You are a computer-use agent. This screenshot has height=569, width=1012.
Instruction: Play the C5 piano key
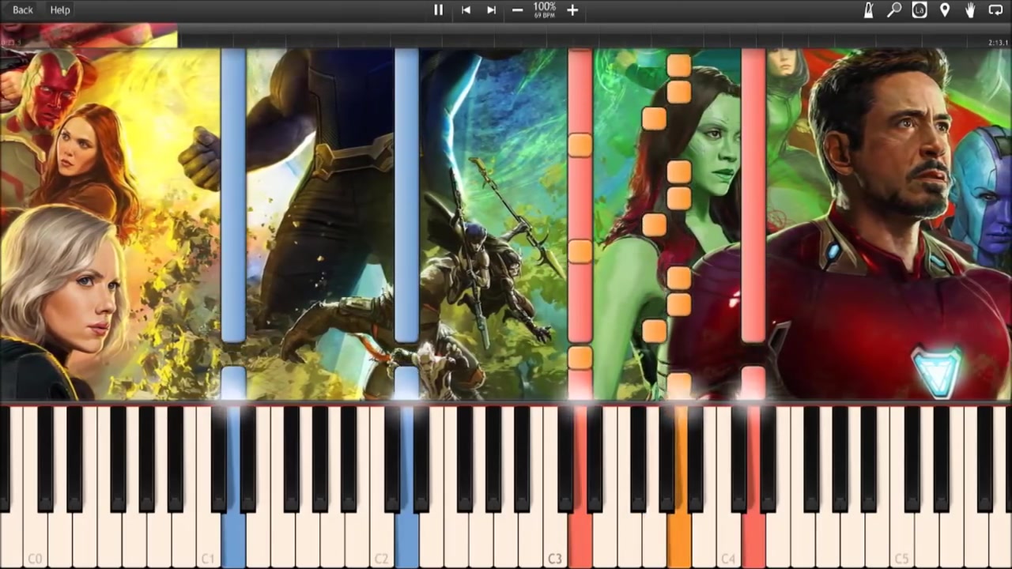pos(901,488)
